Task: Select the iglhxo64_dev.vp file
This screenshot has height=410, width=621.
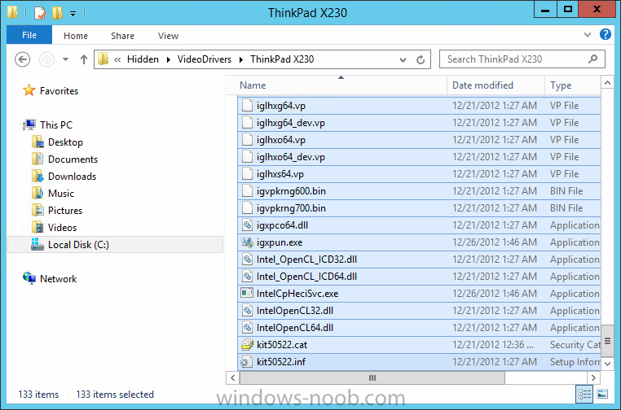Action: coord(419,157)
